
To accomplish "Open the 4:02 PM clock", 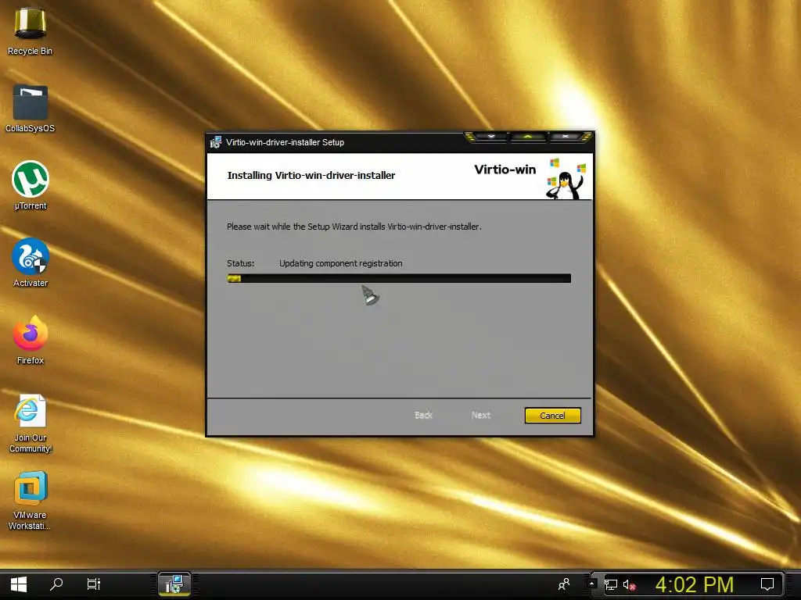I will point(695,584).
